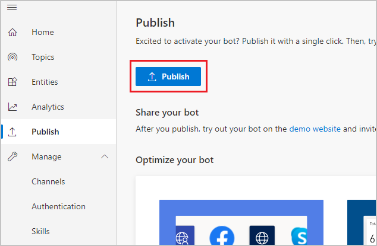
Task: Click the hamburger menu icon
Action: tap(12, 7)
